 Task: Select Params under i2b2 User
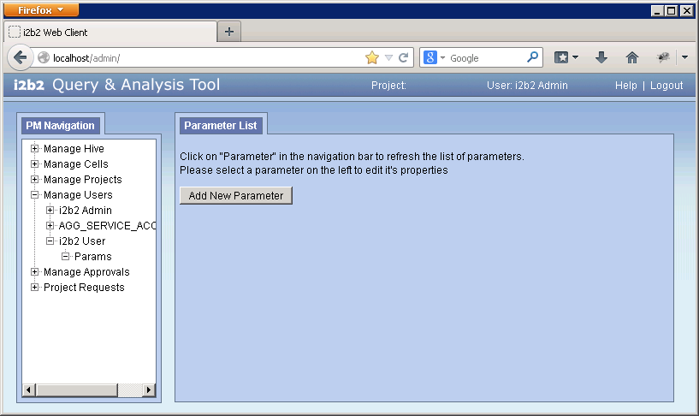tap(92, 257)
